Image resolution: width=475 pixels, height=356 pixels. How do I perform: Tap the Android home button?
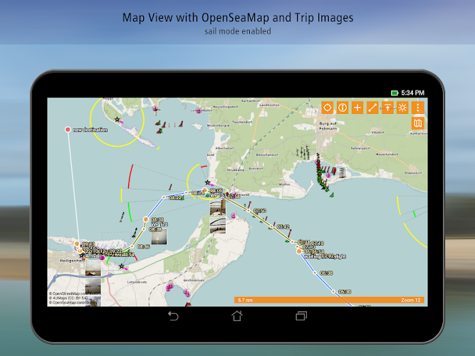point(237,315)
